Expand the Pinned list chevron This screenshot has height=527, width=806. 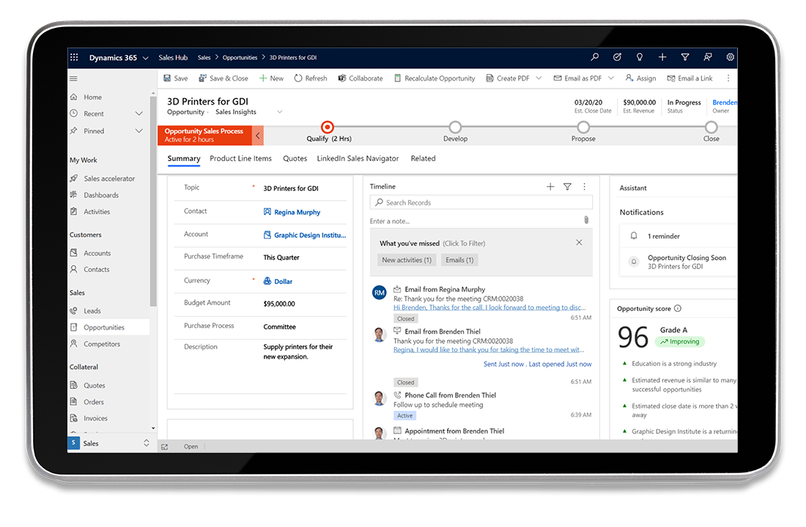coord(138,131)
